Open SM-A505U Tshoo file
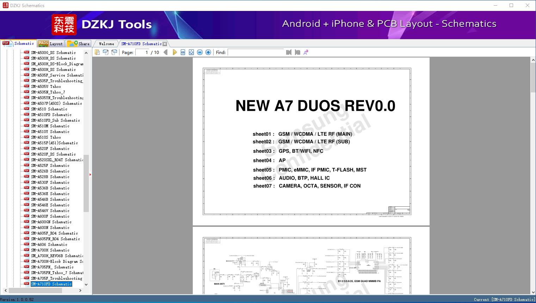Viewport: 536px width, 303px height. point(46,86)
